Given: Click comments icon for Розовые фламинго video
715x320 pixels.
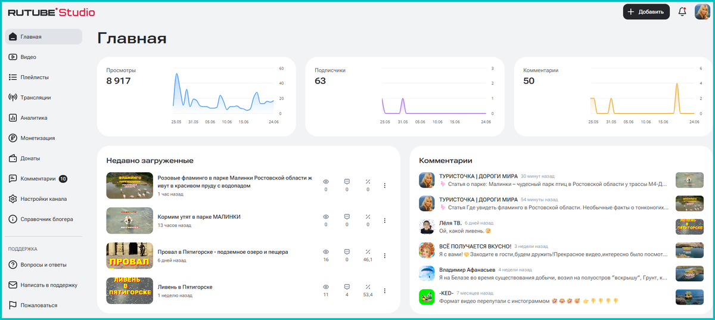Looking at the screenshot, I should (x=347, y=181).
